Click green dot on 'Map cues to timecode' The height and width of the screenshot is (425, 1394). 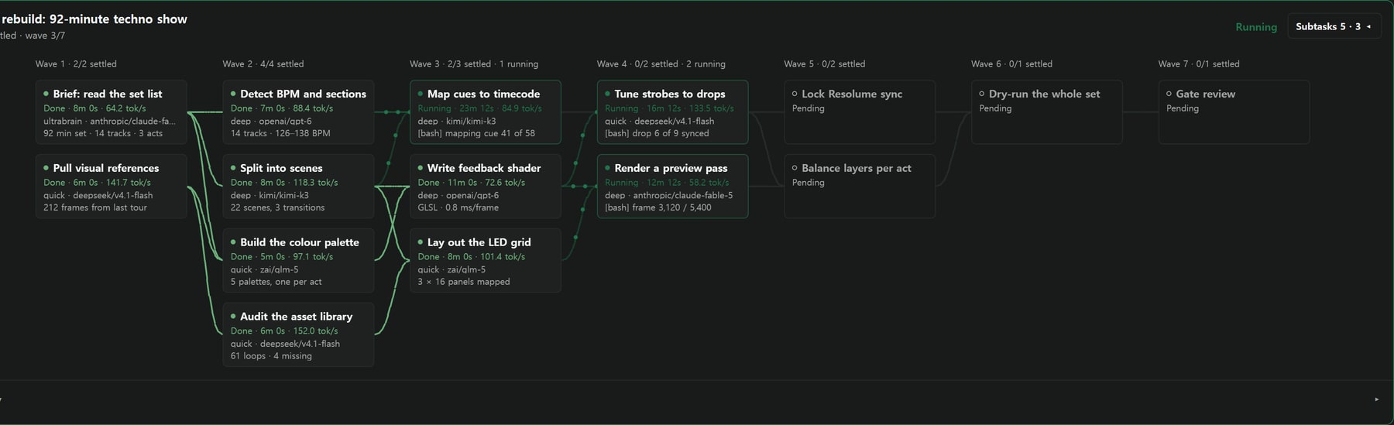click(x=420, y=94)
